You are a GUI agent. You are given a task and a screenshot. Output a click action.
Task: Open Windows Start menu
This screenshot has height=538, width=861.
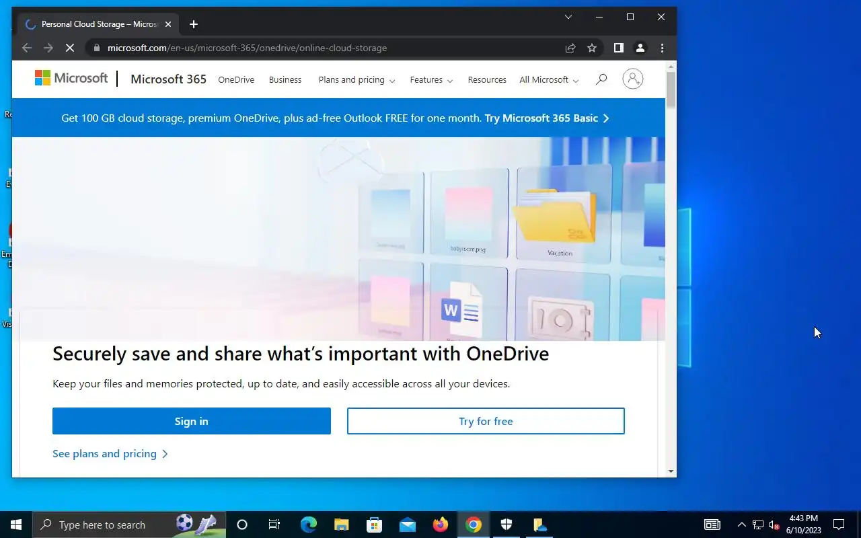(x=16, y=525)
